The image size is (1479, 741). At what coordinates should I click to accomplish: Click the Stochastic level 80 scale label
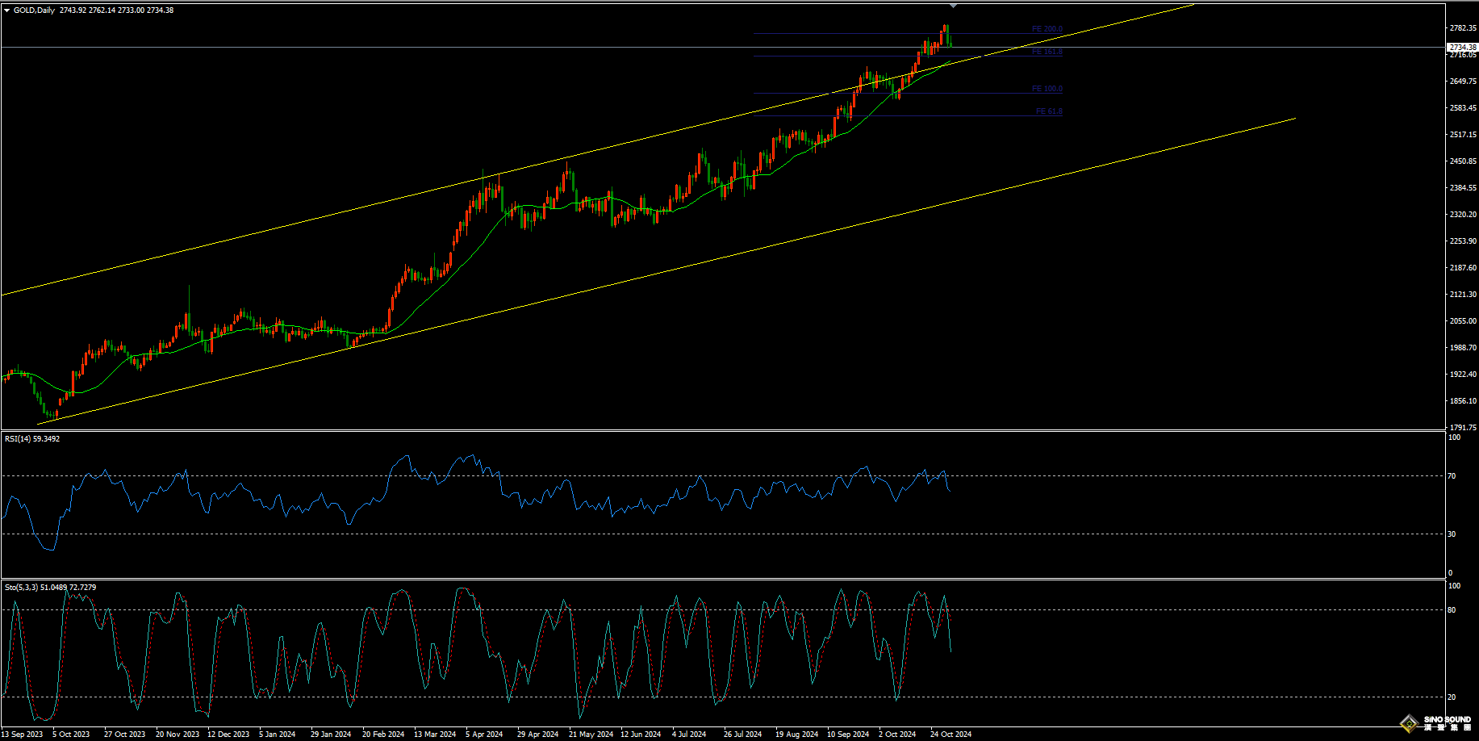click(1452, 610)
